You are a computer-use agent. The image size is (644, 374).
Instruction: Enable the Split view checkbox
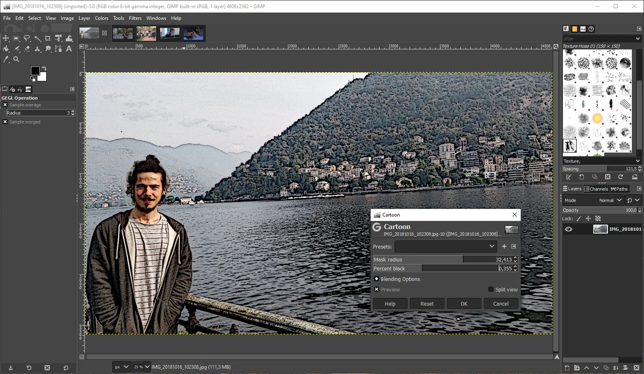[x=491, y=289]
